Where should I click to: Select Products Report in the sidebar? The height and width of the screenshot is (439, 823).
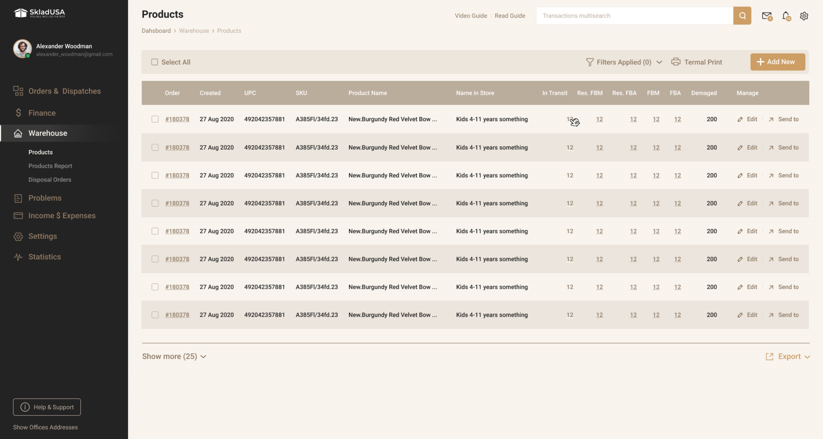(50, 166)
